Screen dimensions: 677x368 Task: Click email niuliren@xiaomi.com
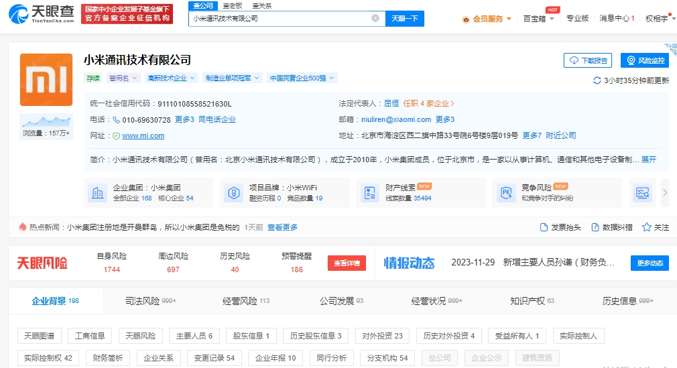[x=396, y=119]
